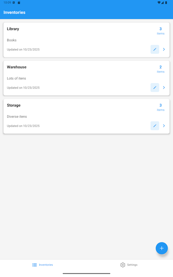Open the Library inventory via right chevron
This screenshot has width=173, height=277.
(x=164, y=49)
